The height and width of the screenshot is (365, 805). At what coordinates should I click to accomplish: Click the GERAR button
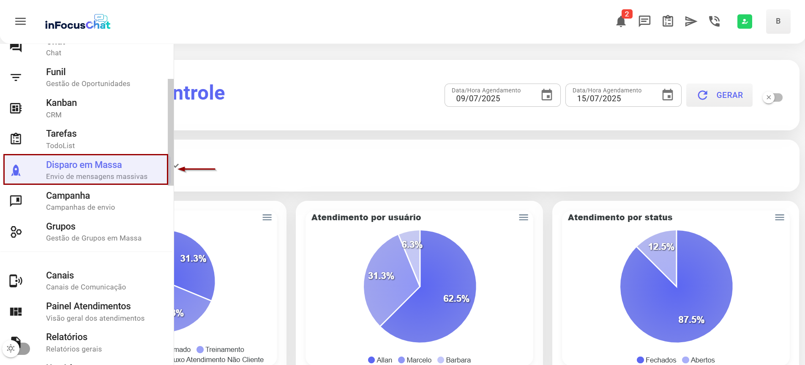(x=719, y=95)
